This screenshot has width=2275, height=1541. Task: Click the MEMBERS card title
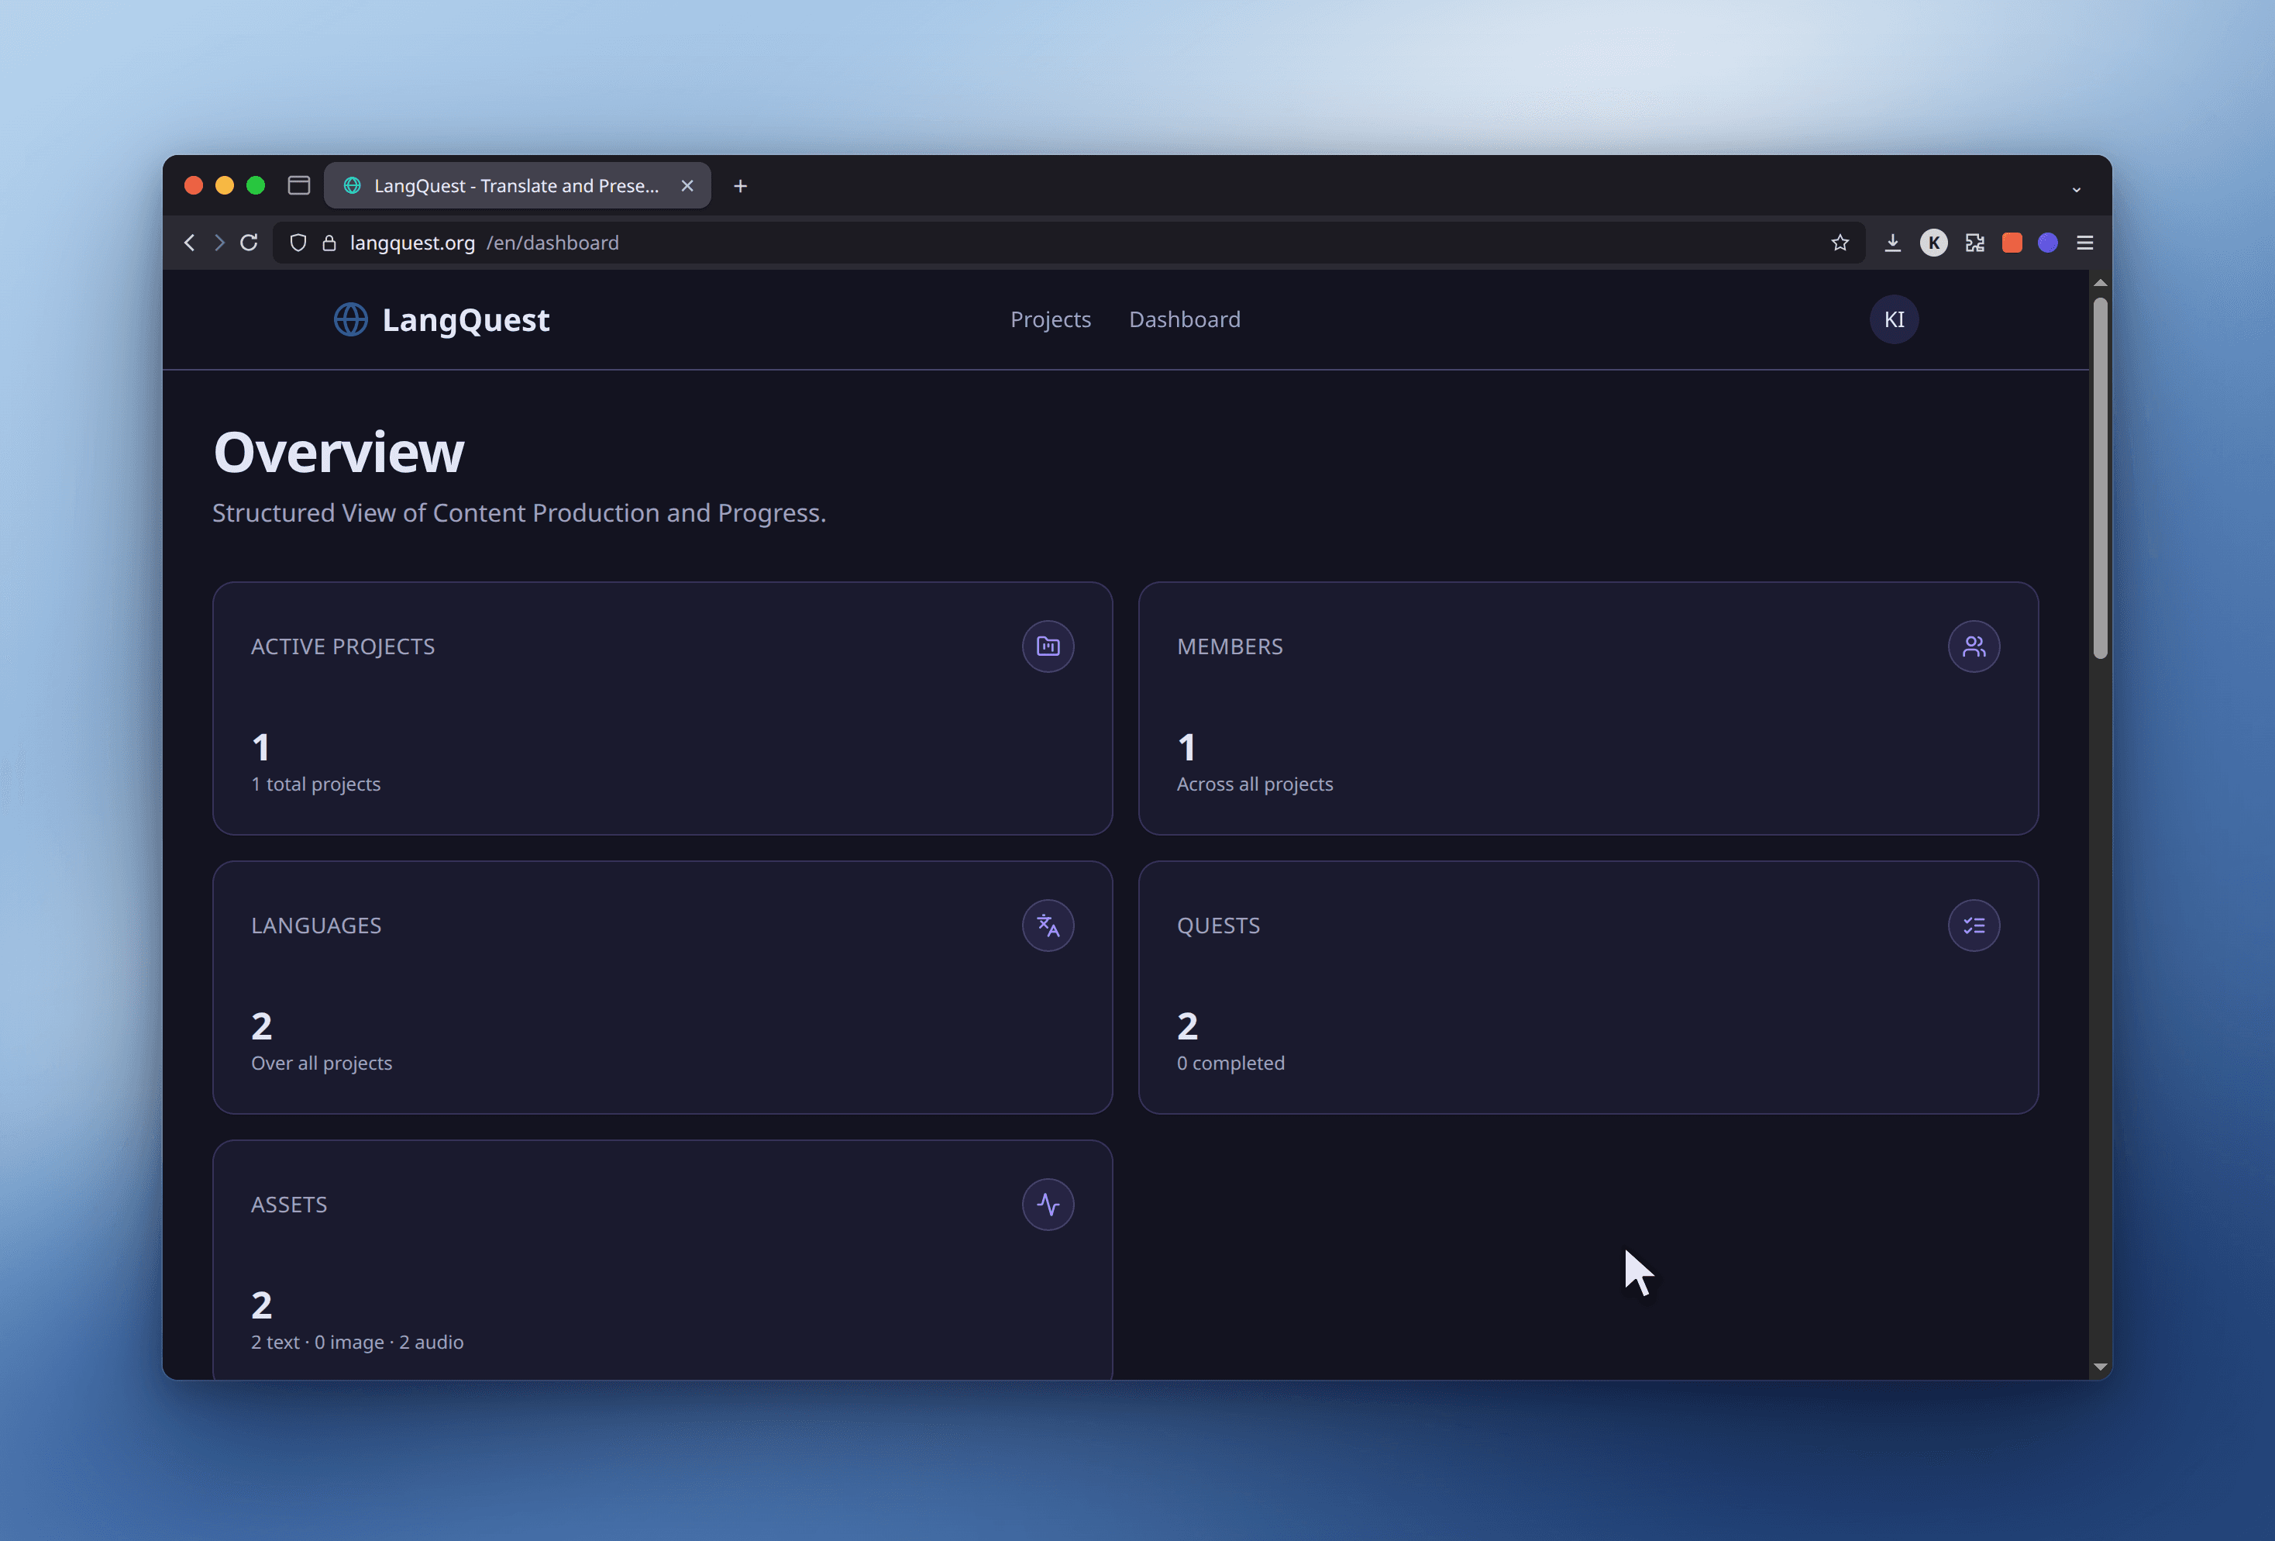click(x=1230, y=646)
